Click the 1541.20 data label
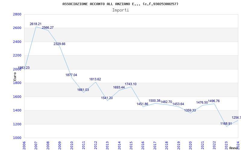 (107, 98)
